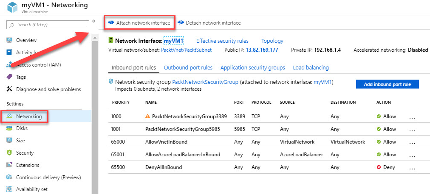Screen dimensions: 430x194
Task: Click the Extensions icon in sidebar
Action: pos(9,165)
